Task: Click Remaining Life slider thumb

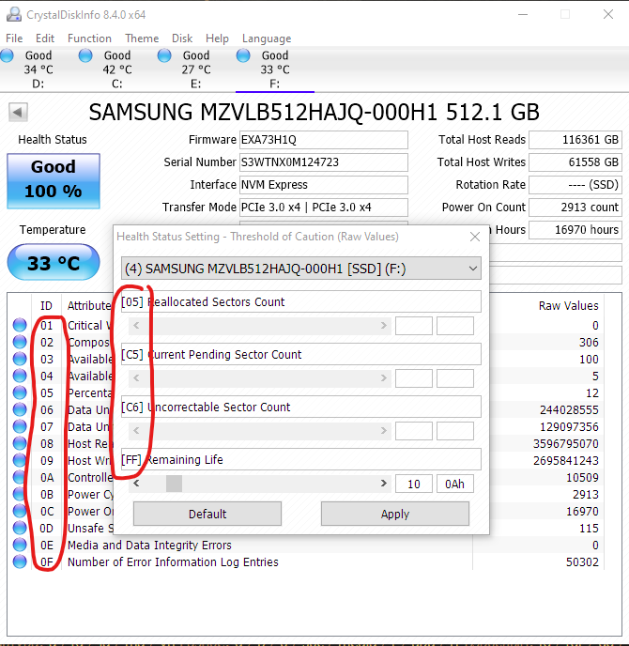Action: [174, 484]
